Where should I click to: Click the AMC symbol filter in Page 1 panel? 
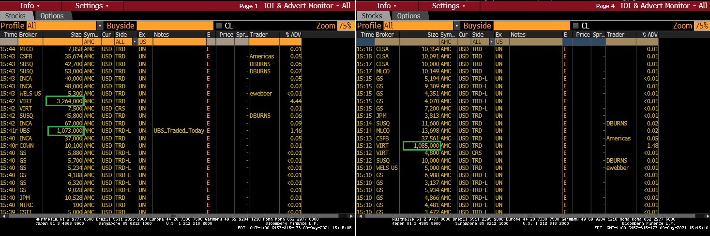[x=91, y=42]
